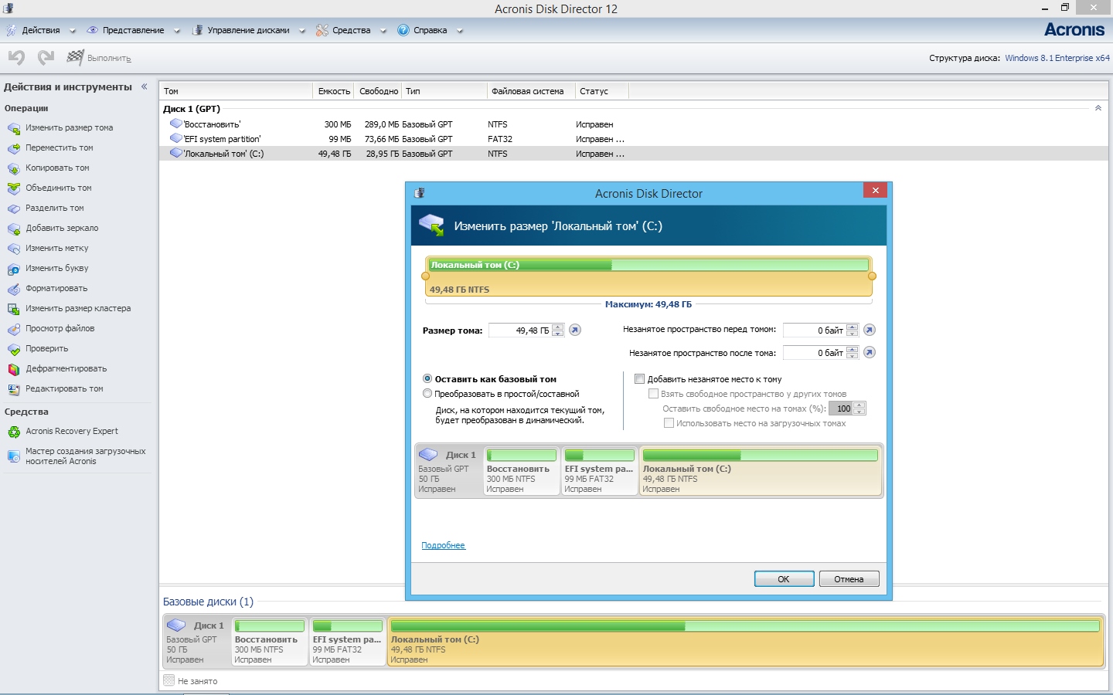Click the Форматировать icon
The width and height of the screenshot is (1113, 695).
14,289
